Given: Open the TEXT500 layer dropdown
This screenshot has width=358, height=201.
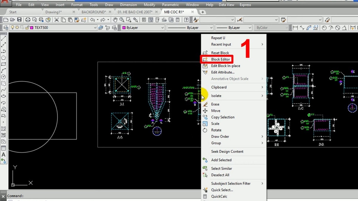Looking at the screenshot, I should point(95,28).
